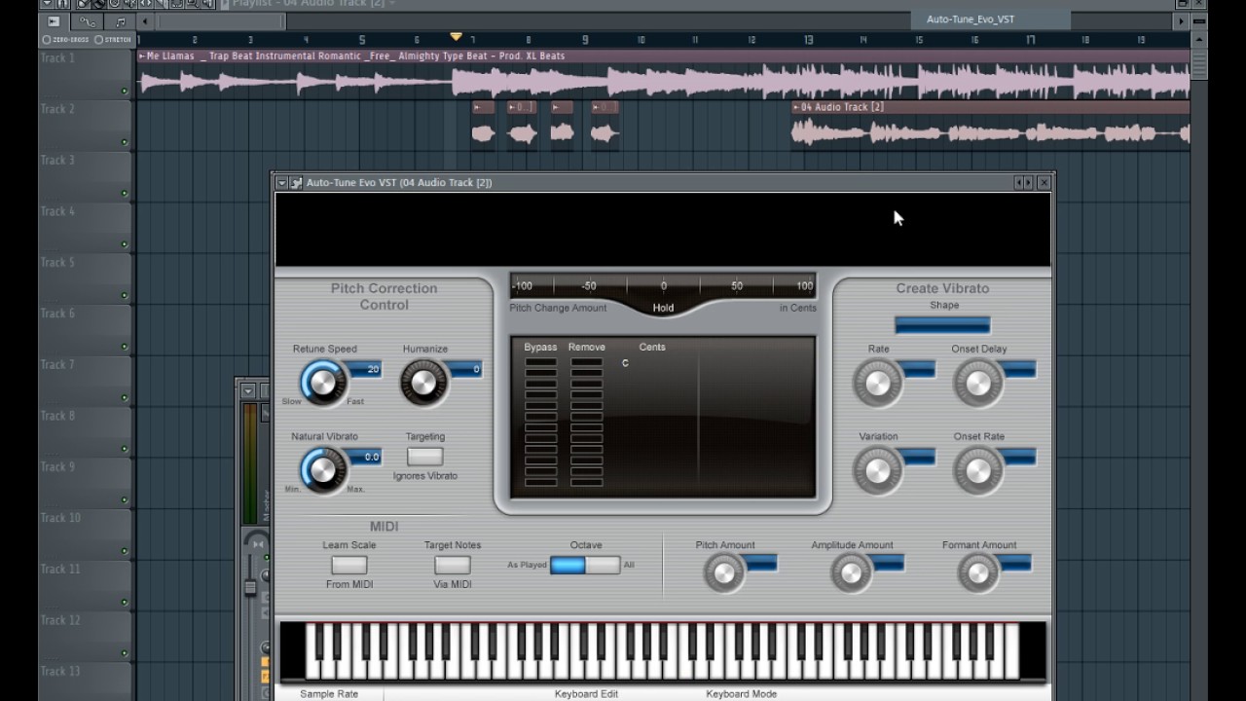
Task: Click the Formant Amount knob
Action: pyautogui.click(x=978, y=572)
